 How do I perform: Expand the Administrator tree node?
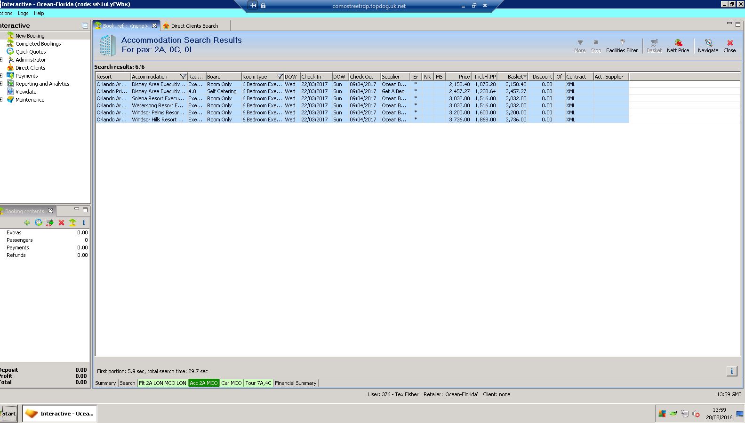[1, 60]
